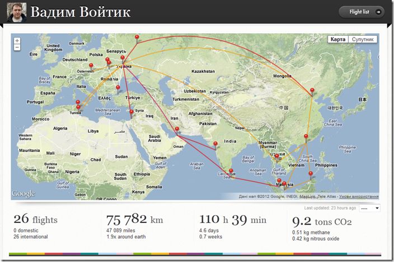Click the profile photo avatar

tap(17, 12)
